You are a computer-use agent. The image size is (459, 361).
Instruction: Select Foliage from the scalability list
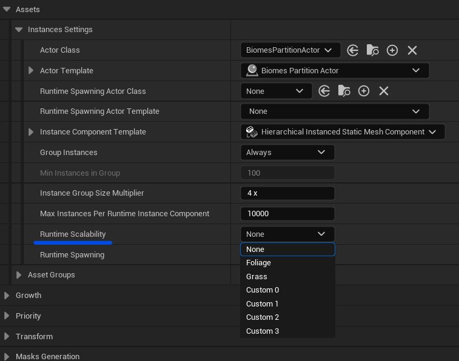coord(258,263)
